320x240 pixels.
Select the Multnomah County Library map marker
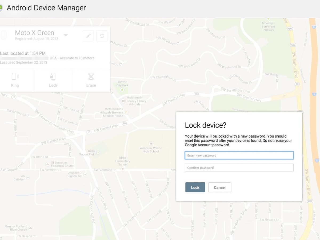point(123,101)
